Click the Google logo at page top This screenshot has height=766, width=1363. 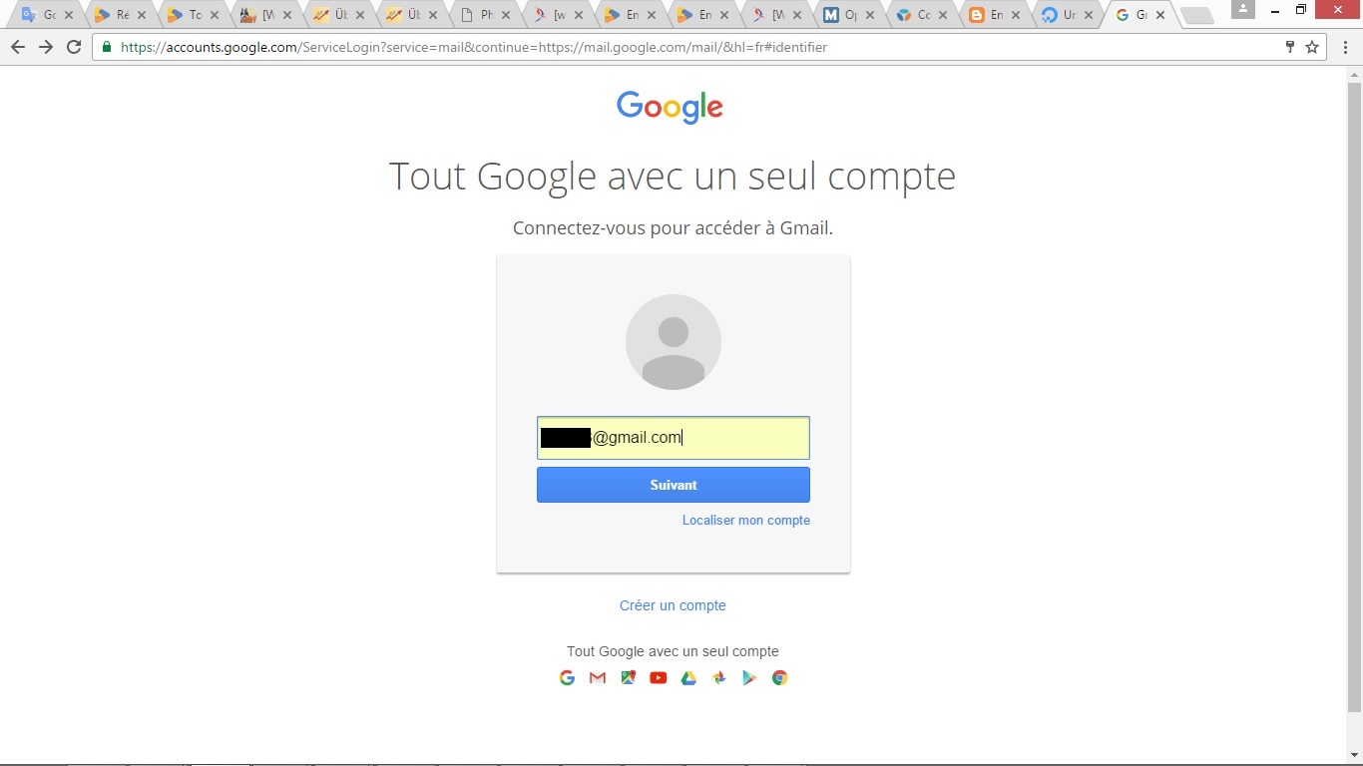coord(671,107)
